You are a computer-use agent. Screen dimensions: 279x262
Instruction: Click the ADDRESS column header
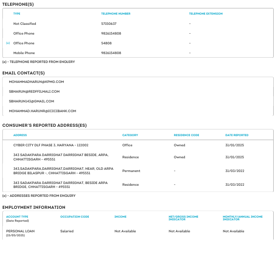pyautogui.click(x=20, y=135)
